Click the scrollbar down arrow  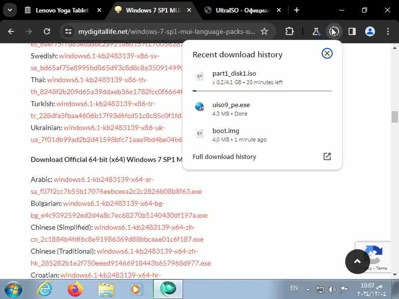395,275
